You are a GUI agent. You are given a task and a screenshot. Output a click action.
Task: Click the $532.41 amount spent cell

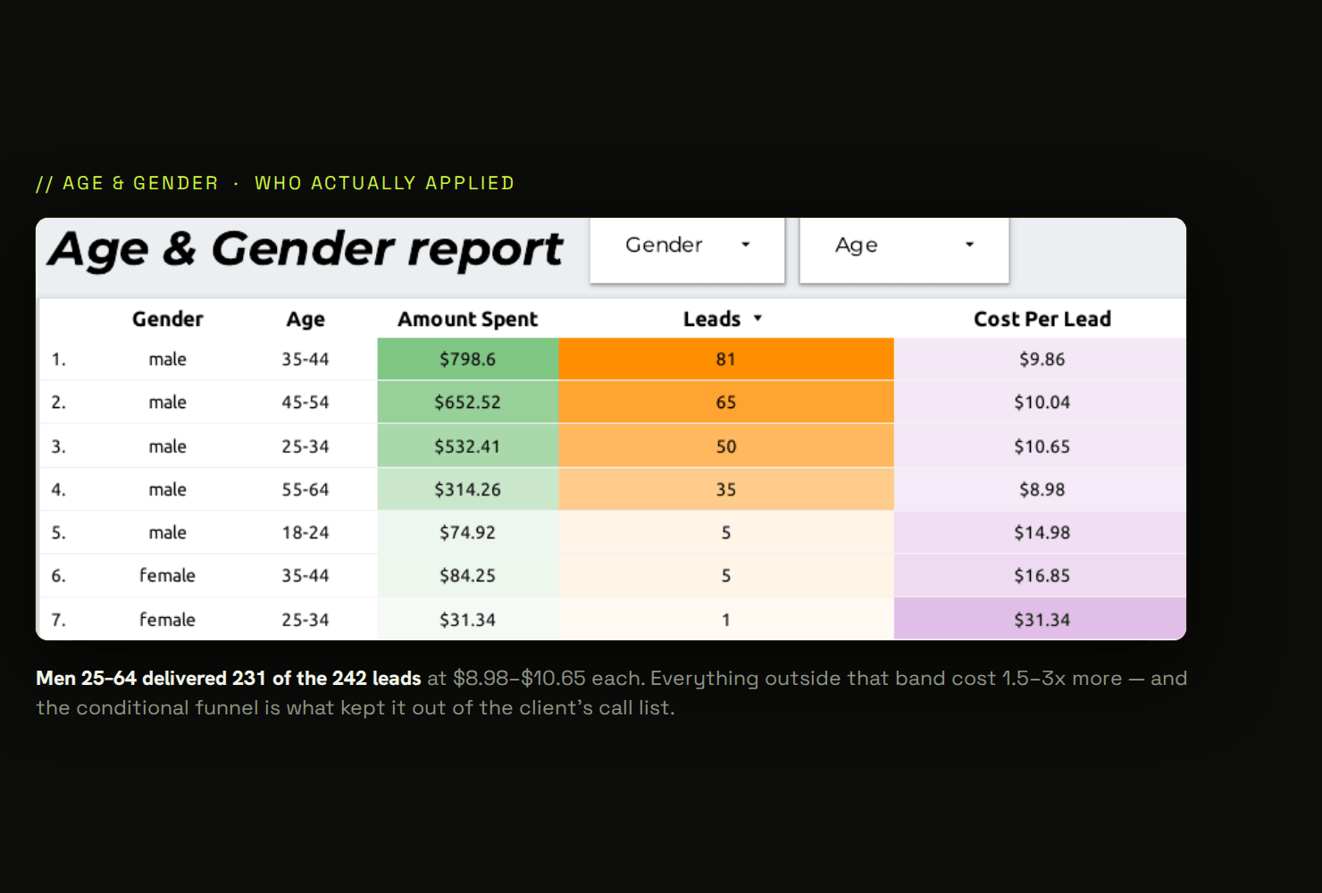pyautogui.click(x=468, y=446)
